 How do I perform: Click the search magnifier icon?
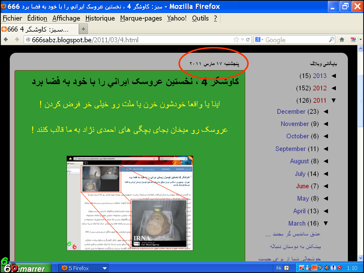331,40
